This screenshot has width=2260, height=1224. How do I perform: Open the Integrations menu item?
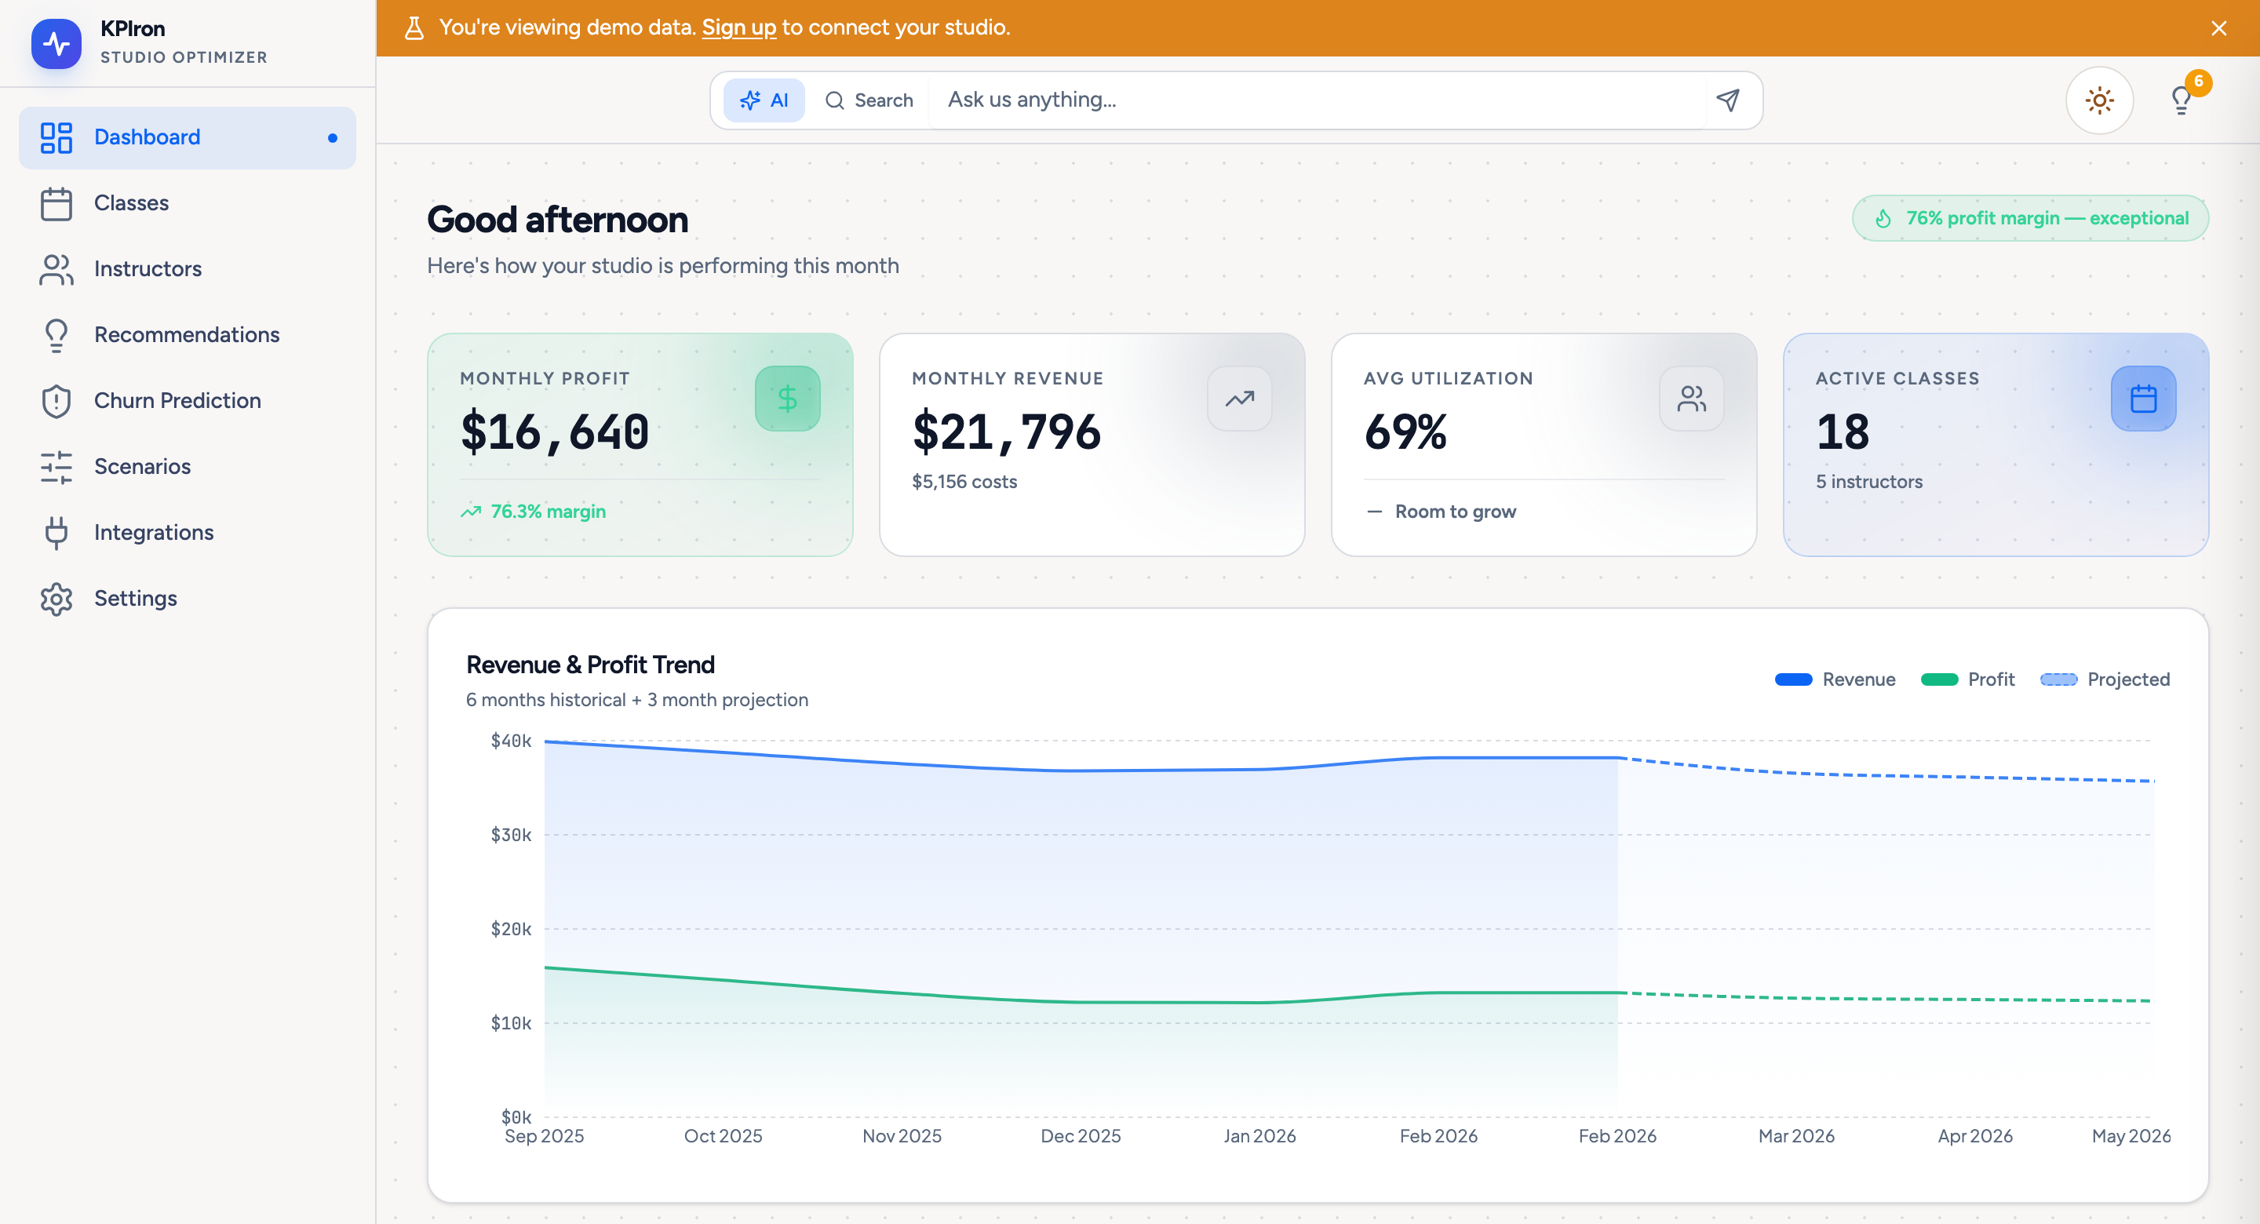pos(187,533)
